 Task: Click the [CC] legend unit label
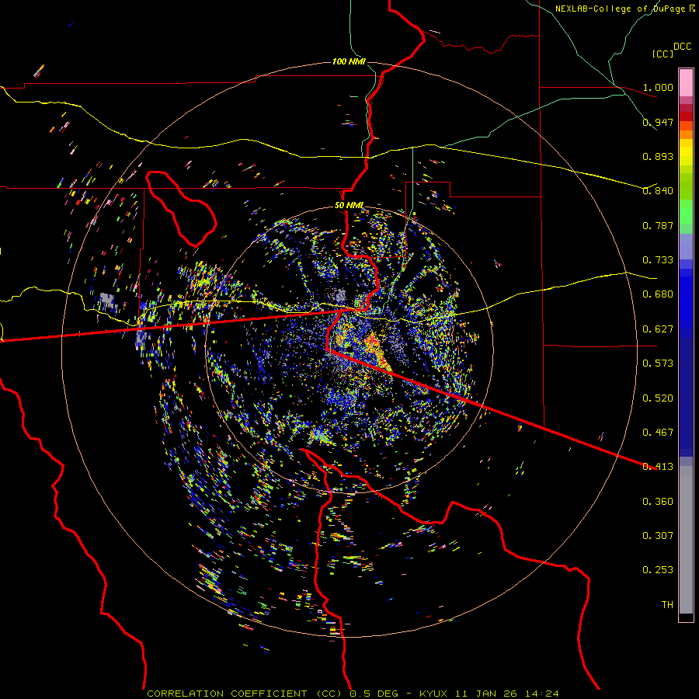click(x=662, y=54)
